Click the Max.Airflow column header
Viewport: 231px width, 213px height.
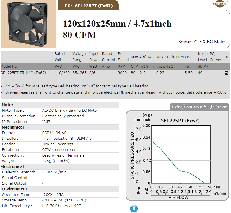tap(141, 57)
